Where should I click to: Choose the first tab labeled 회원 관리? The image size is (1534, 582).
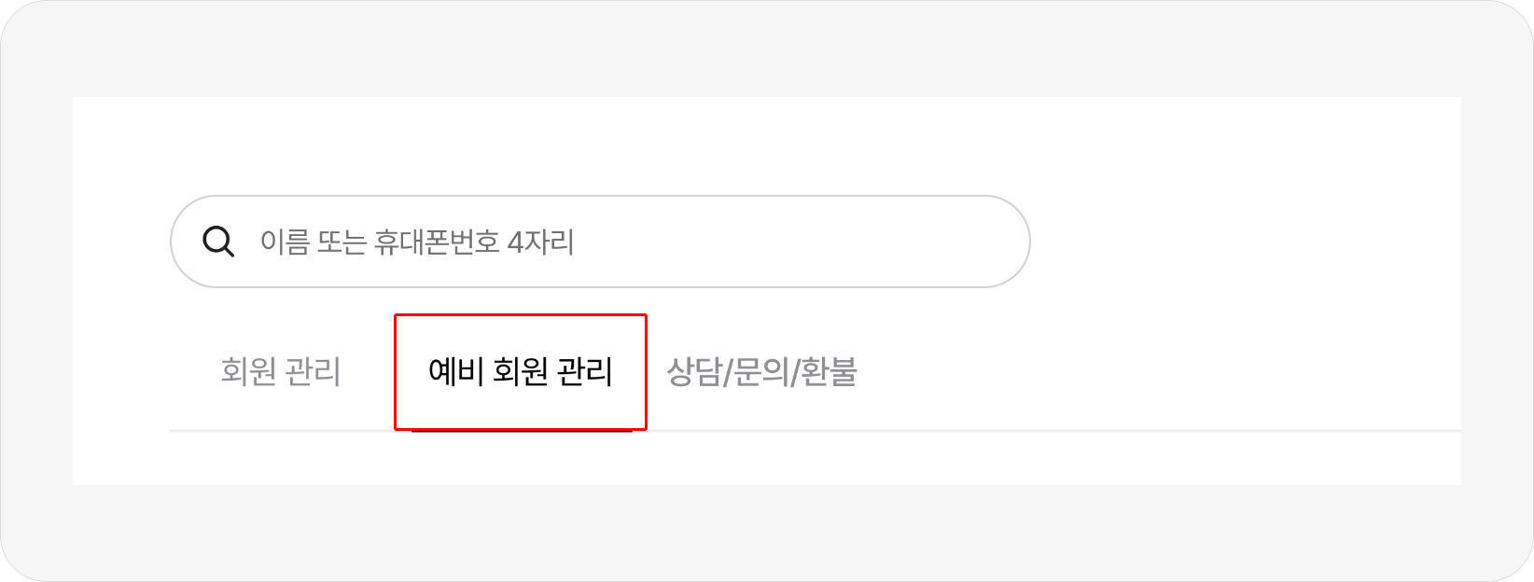(281, 372)
